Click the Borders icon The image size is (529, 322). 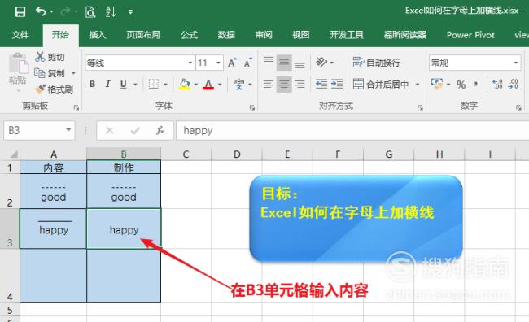pos(154,84)
